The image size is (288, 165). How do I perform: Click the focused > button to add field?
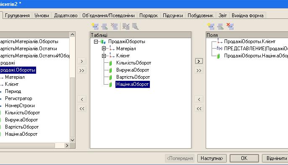coord(199,61)
